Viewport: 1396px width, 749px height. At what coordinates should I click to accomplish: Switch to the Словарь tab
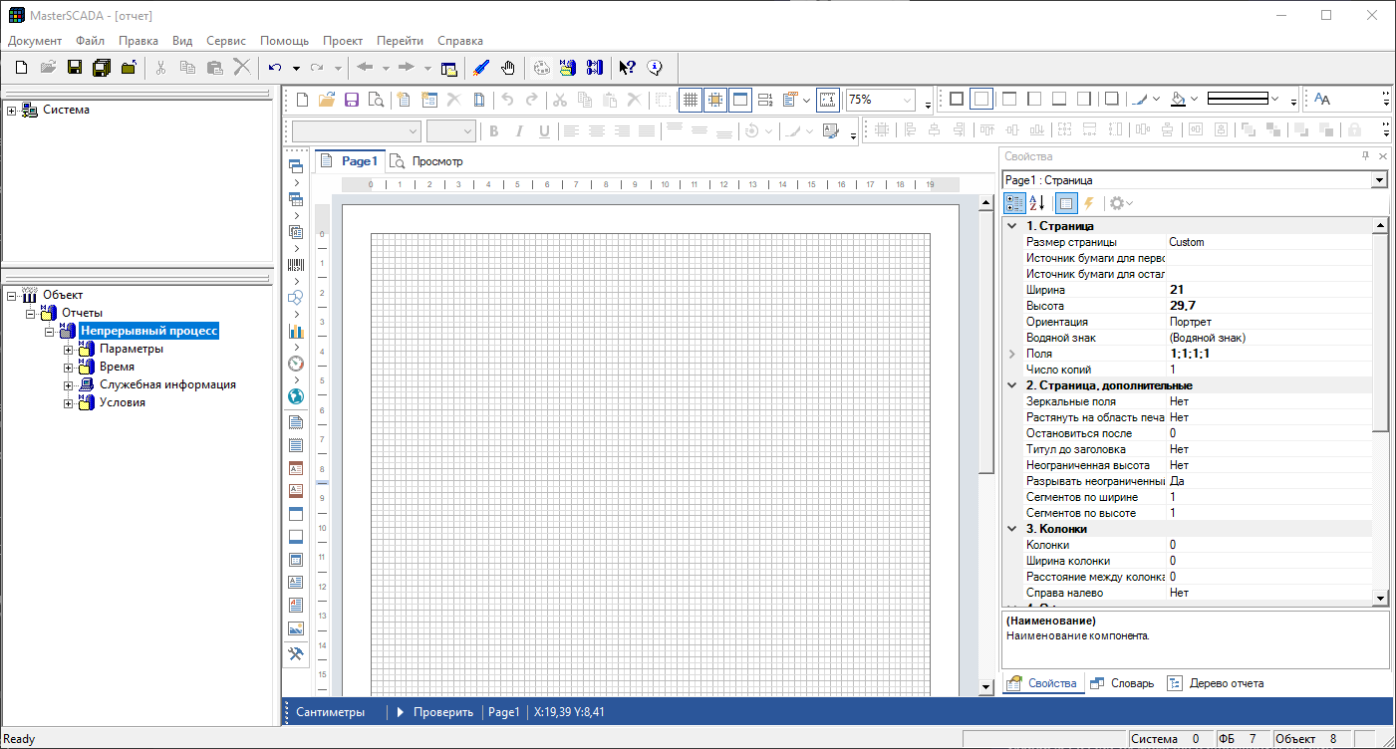point(1122,683)
